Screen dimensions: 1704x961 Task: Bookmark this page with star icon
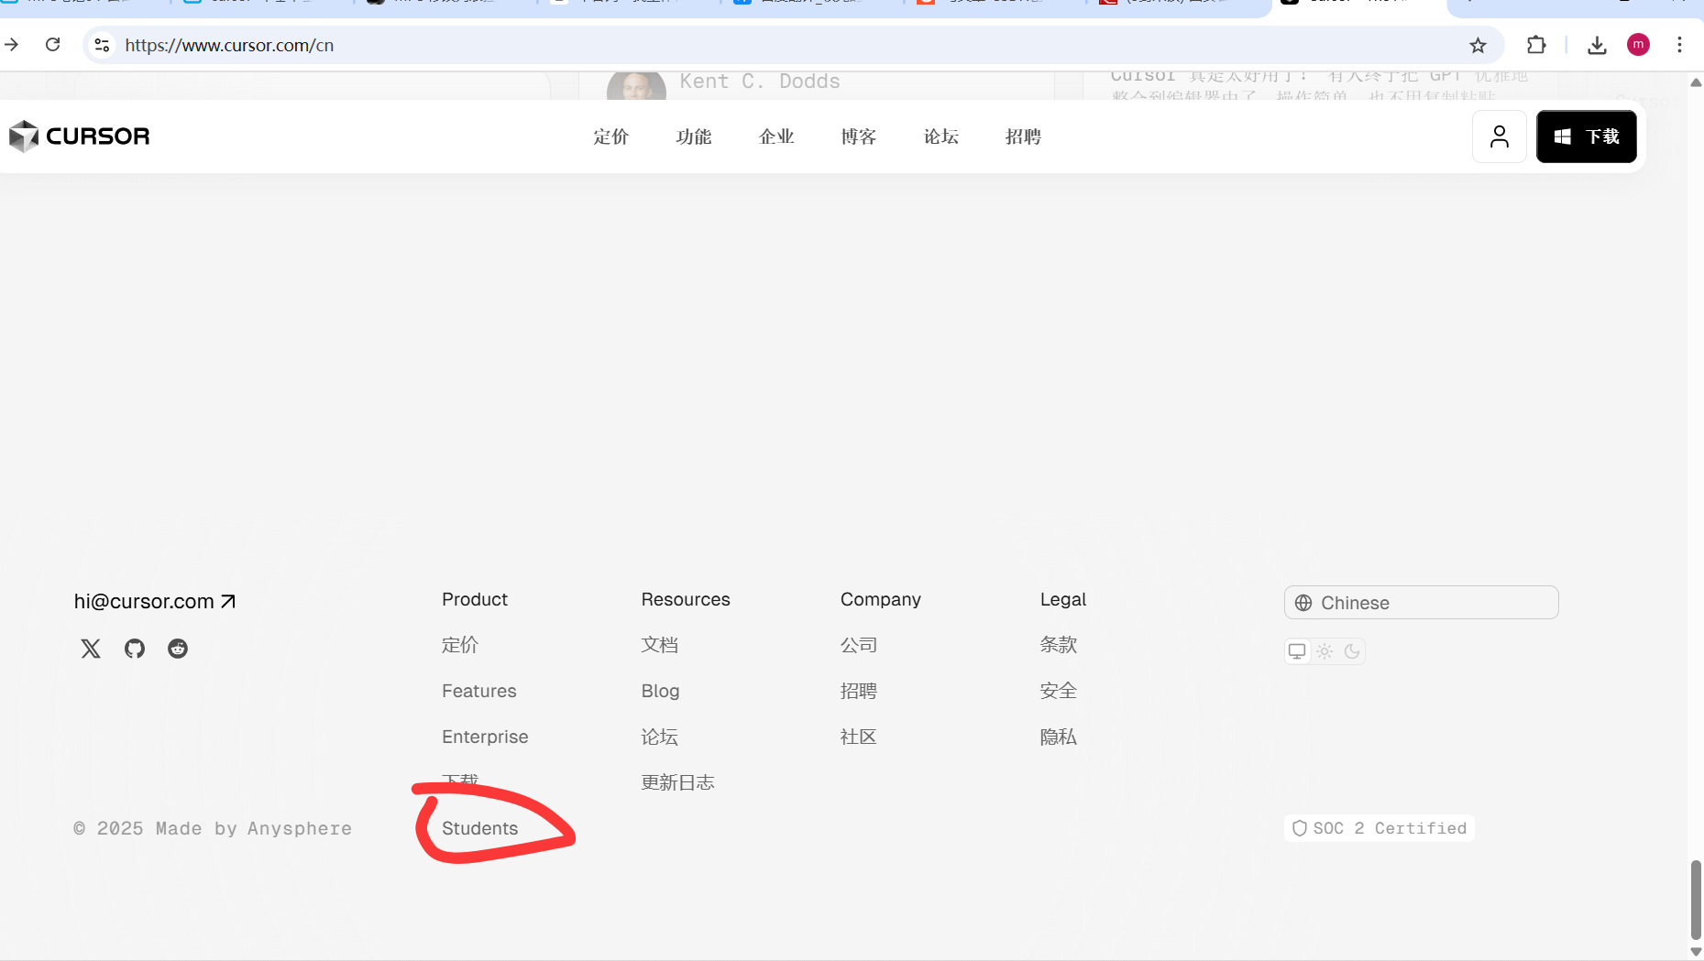click(x=1478, y=45)
